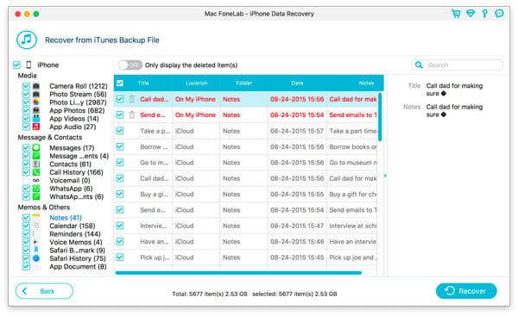The image size is (518, 316).
Task: Open the shopping cart icon
Action: tap(456, 14)
